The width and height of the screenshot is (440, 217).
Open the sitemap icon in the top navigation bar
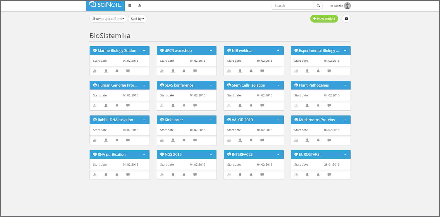[139, 6]
